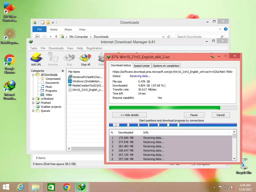
Task: Click the Stop toolbar icon in IDM
Action: coord(69,59)
